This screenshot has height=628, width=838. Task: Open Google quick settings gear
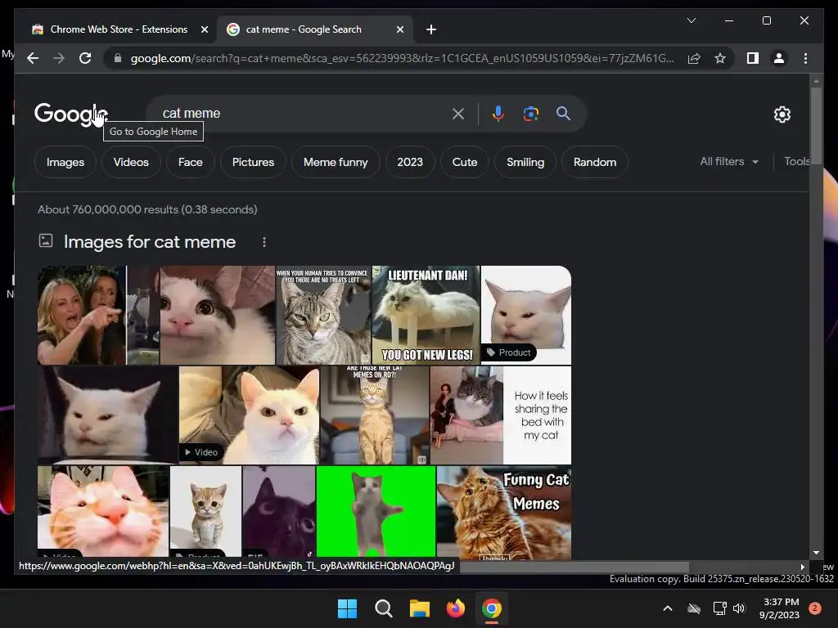(x=782, y=114)
